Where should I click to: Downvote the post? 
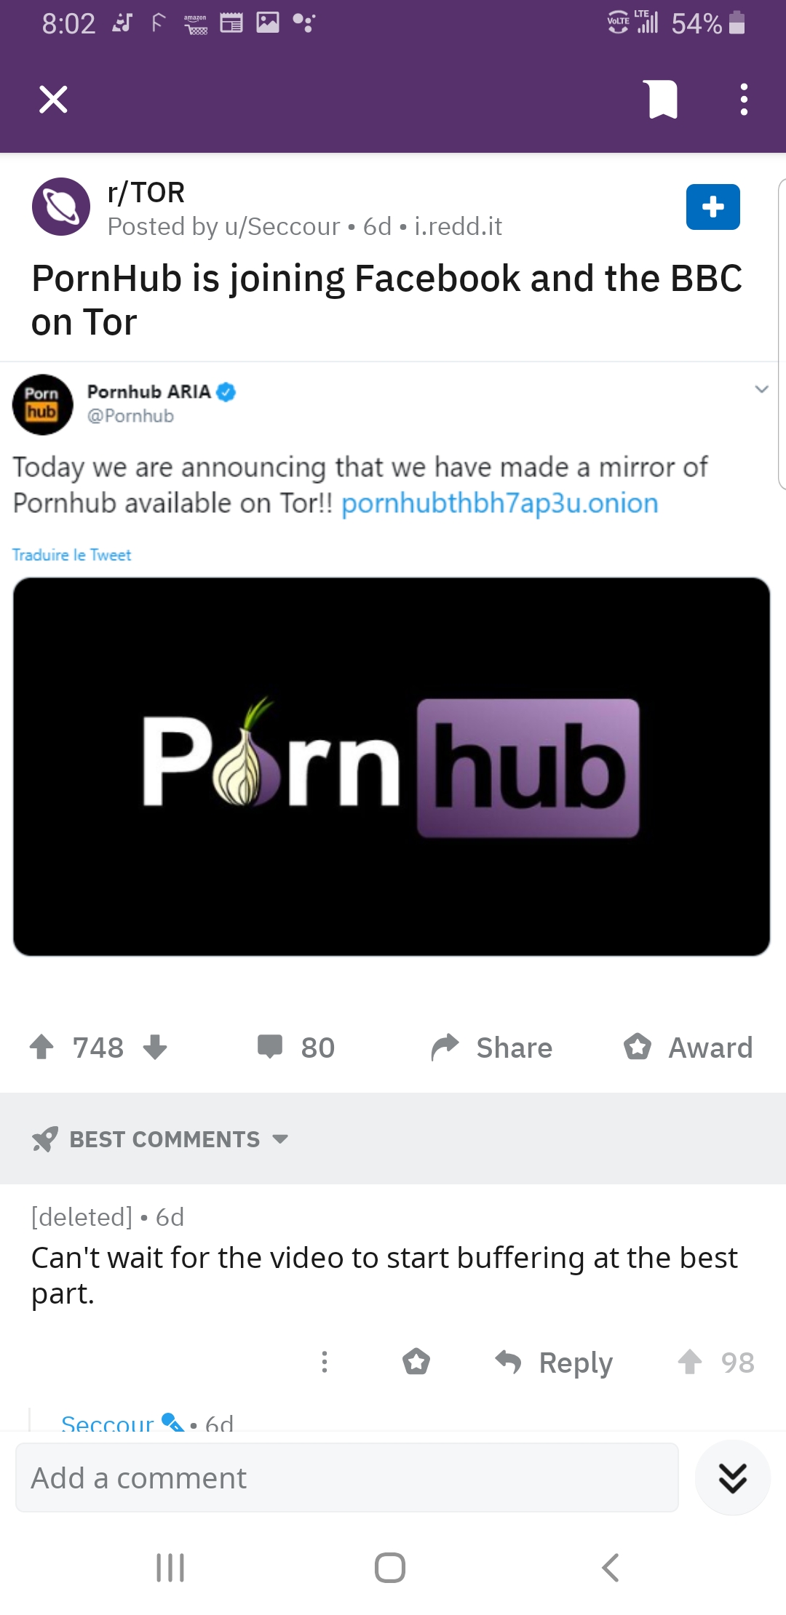point(155,1047)
